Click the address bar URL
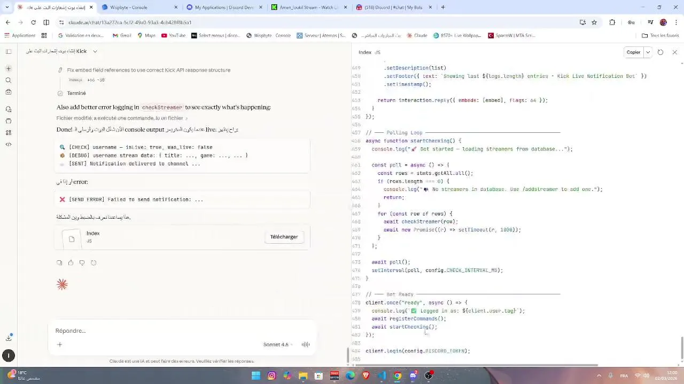The height and width of the screenshot is (384, 684). (130, 22)
